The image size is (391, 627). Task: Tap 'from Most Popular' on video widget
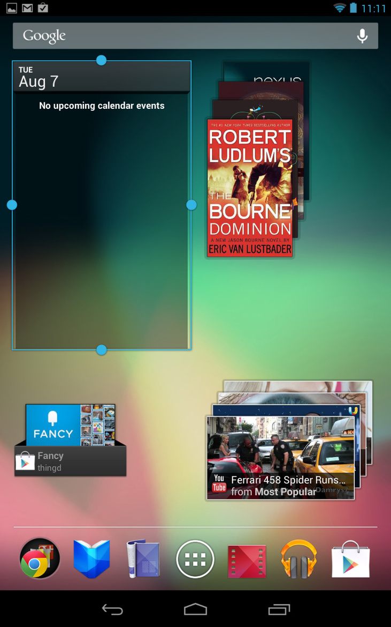coord(274,491)
